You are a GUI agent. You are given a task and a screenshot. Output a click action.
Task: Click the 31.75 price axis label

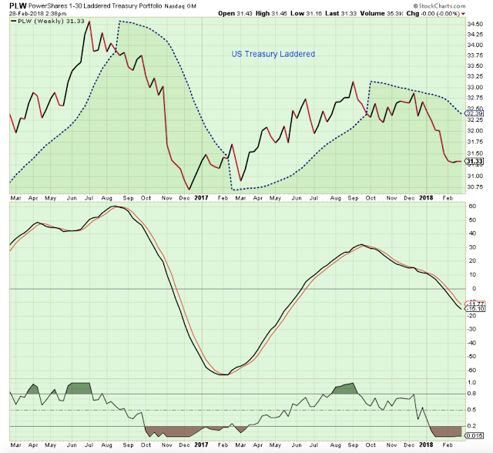[475, 142]
